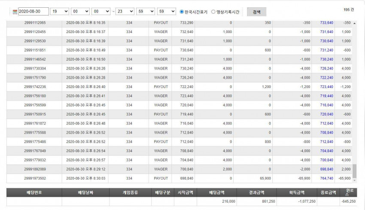Expand end seconds dropdown showing 59

point(167,12)
